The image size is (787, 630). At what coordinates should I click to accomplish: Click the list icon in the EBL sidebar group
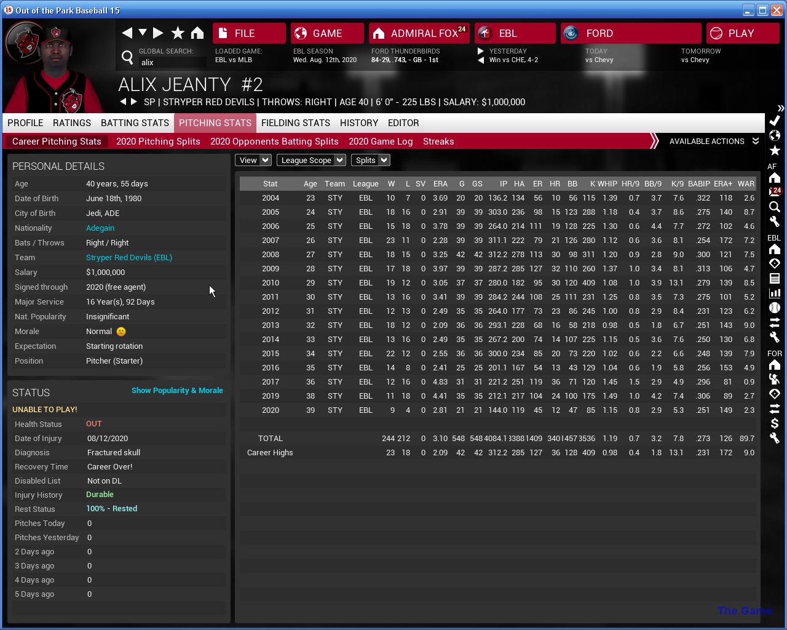coord(775,278)
